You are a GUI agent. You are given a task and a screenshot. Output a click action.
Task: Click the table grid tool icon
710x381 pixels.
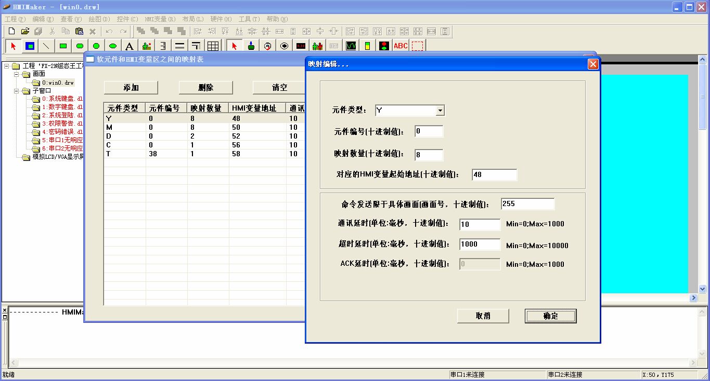pos(213,46)
